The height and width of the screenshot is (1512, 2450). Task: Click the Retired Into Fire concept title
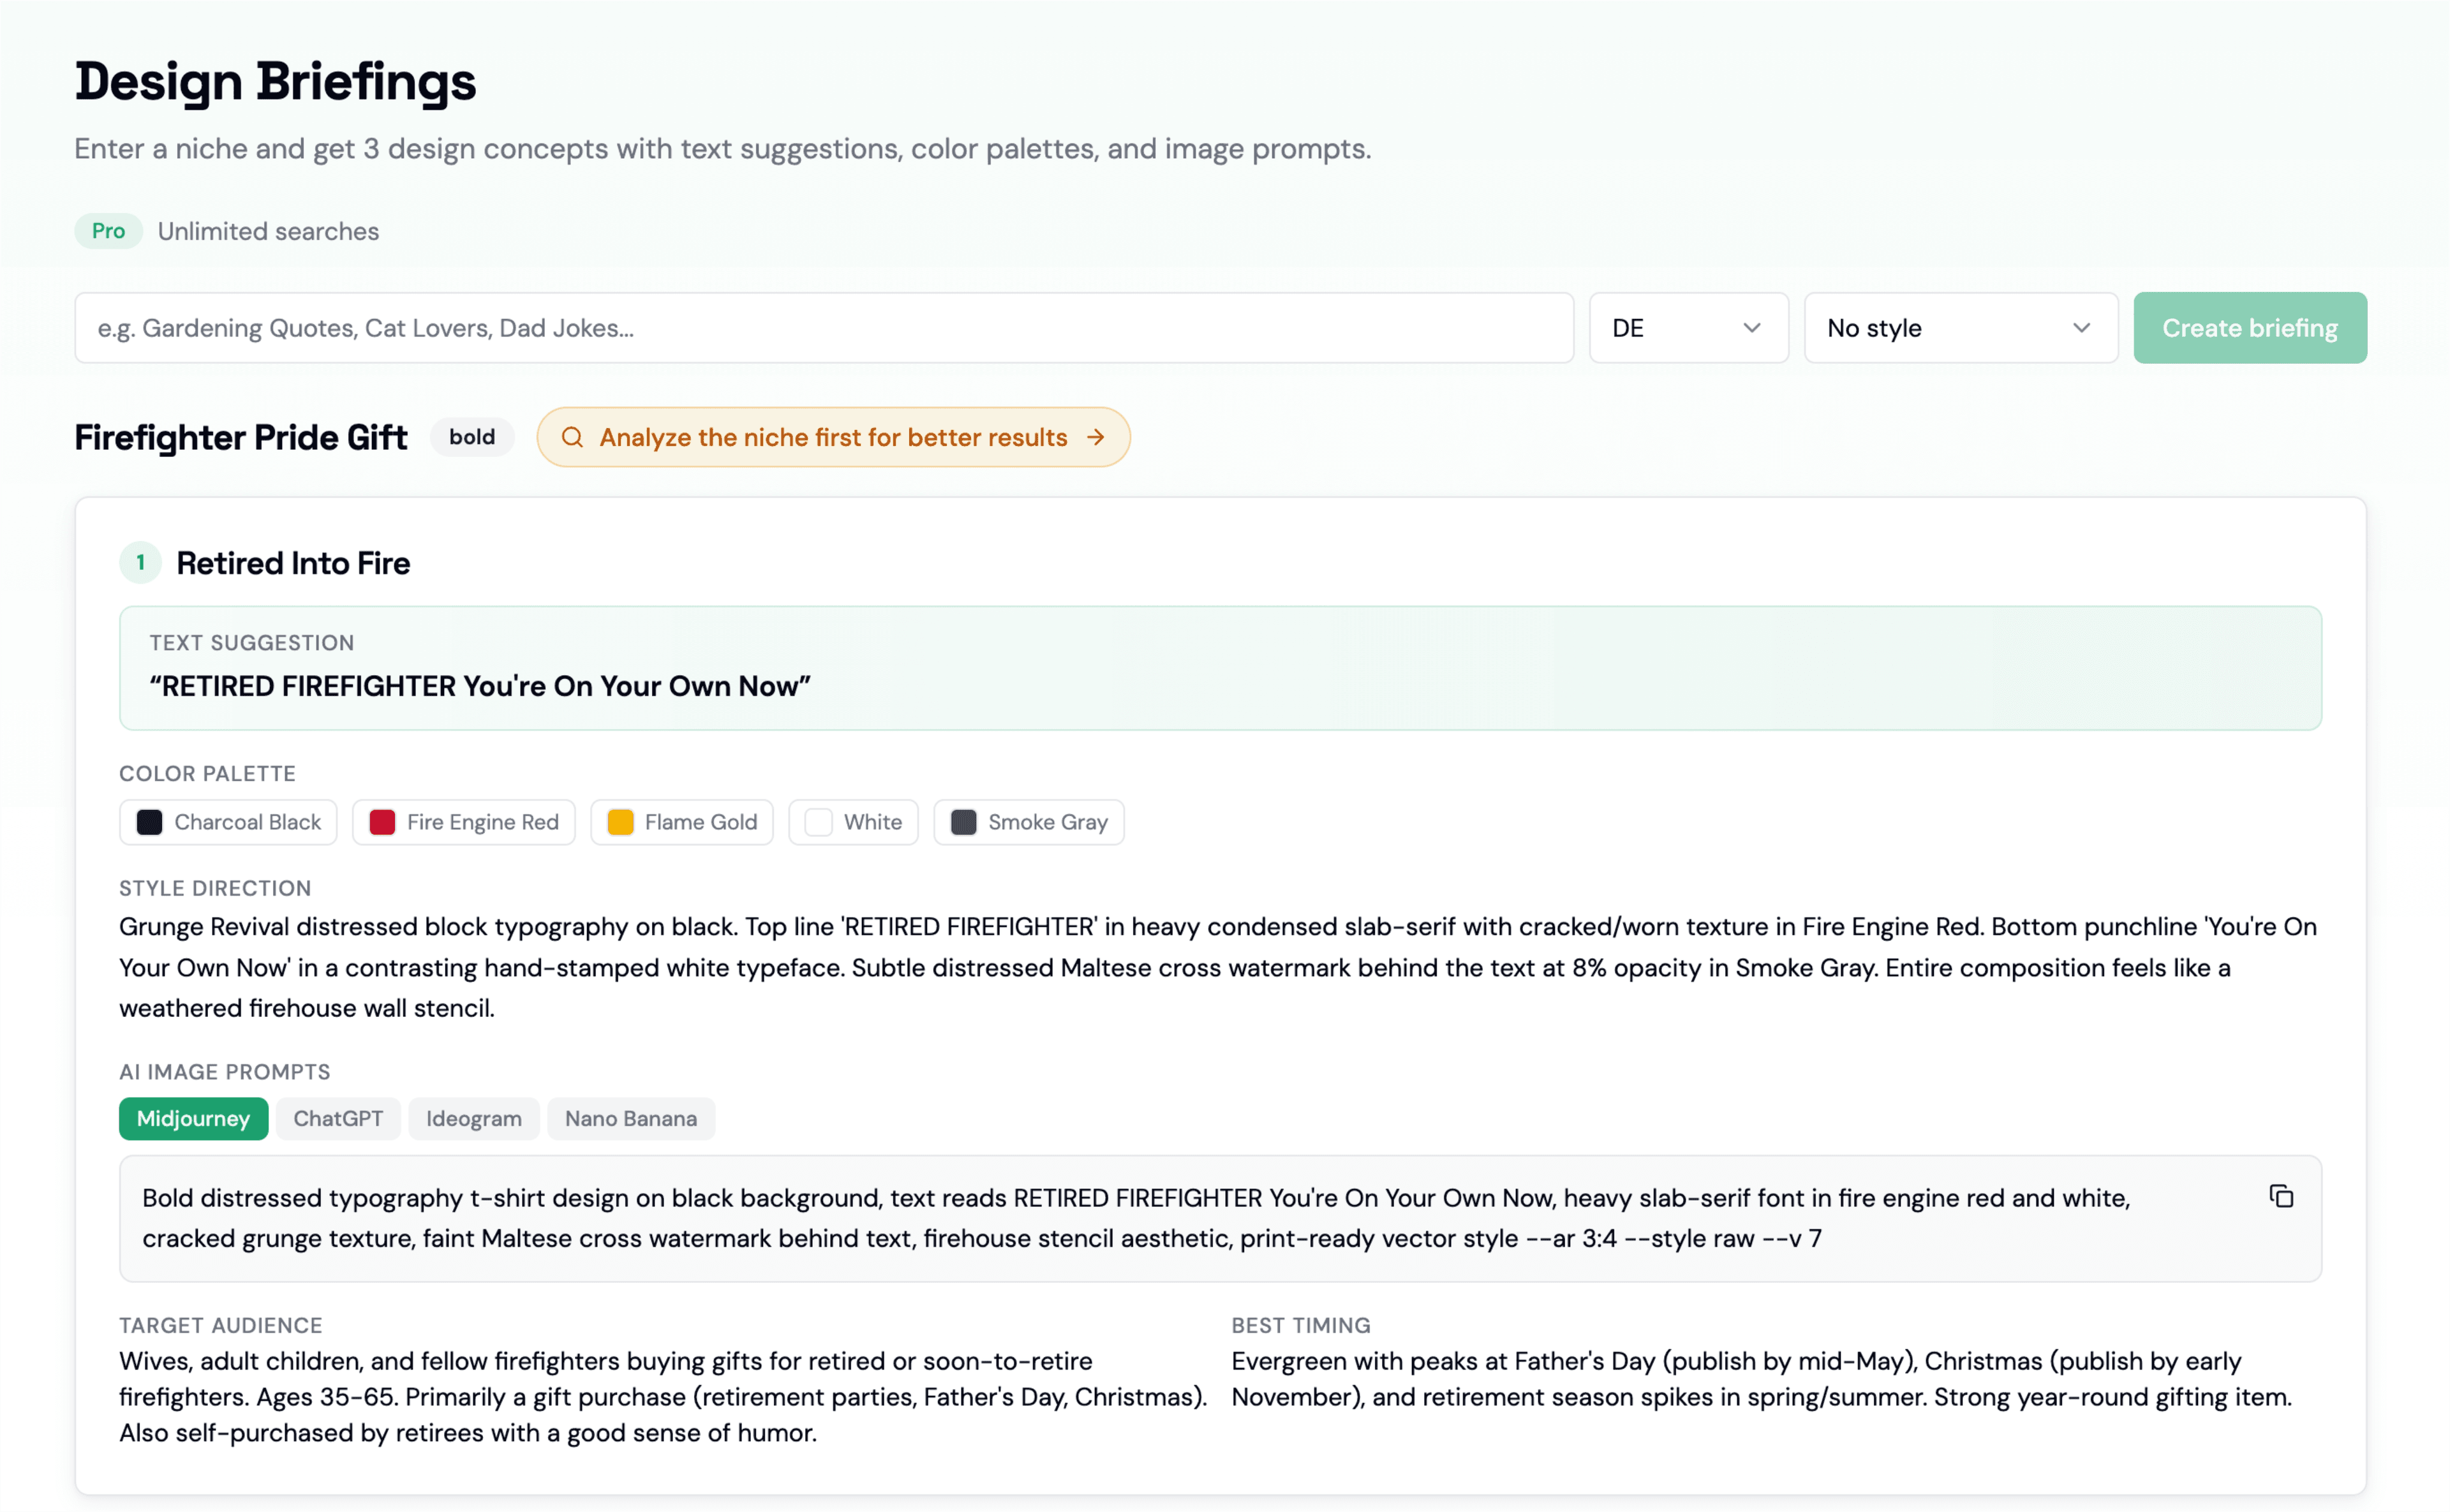click(x=293, y=563)
